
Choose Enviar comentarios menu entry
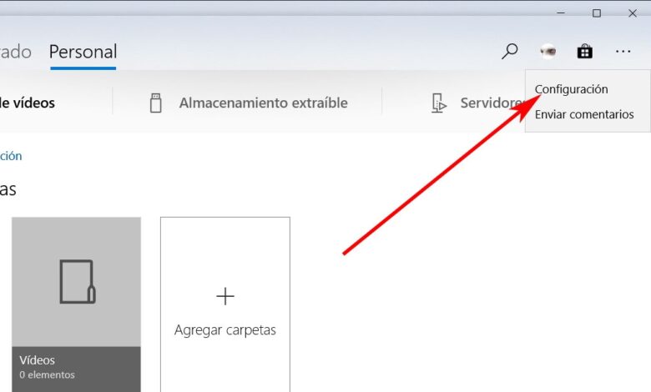pos(584,114)
